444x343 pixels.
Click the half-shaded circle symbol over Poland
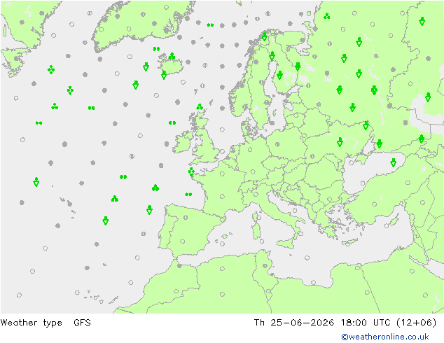point(277,144)
